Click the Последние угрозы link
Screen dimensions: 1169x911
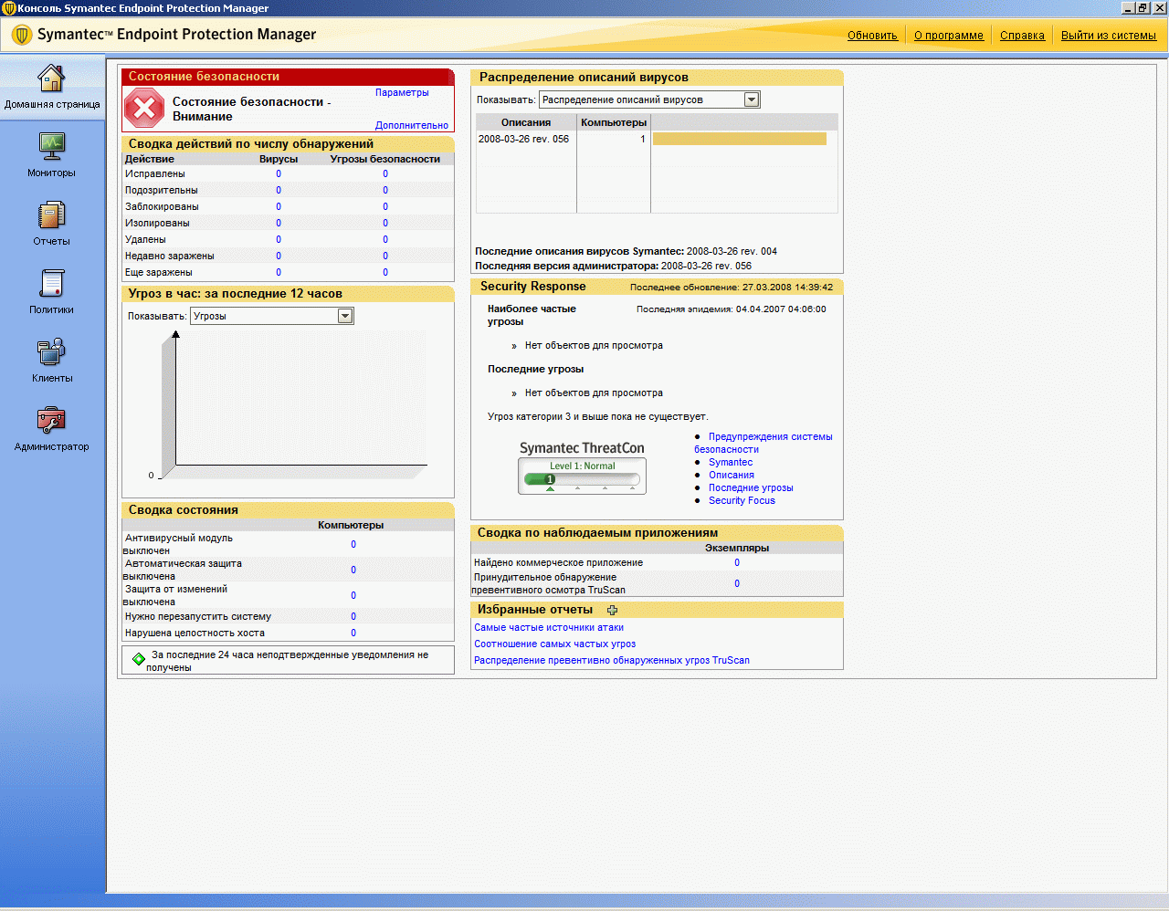(x=751, y=487)
